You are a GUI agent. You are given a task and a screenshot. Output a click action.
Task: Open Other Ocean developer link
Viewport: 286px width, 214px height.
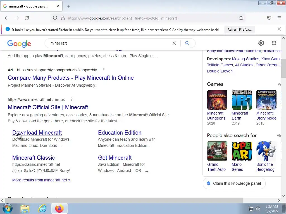coord(268,65)
